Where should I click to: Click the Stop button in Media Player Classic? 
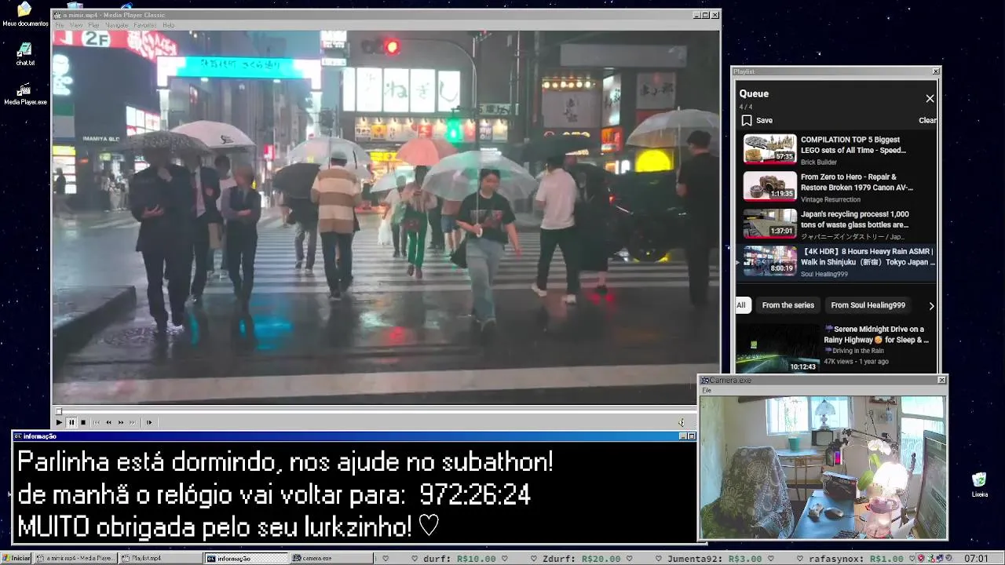point(83,422)
